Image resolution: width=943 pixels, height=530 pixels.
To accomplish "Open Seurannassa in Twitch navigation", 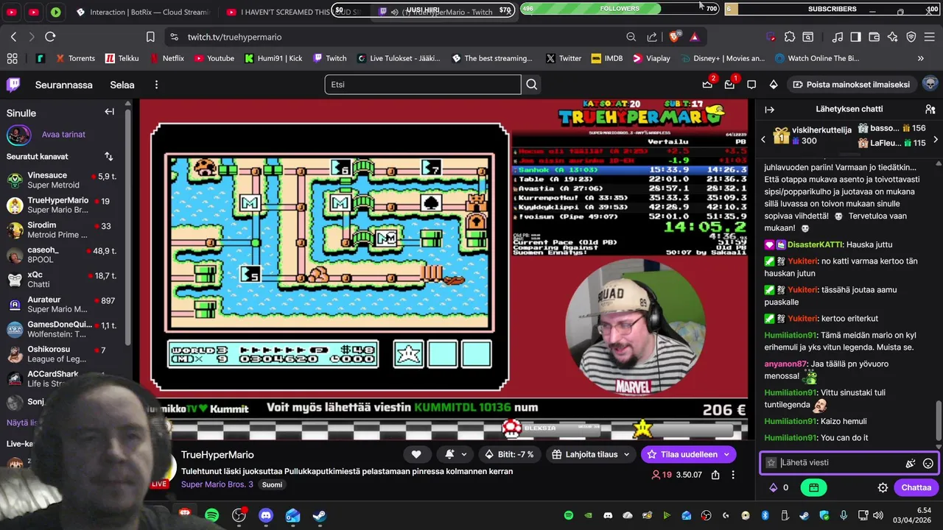I will pos(64,85).
